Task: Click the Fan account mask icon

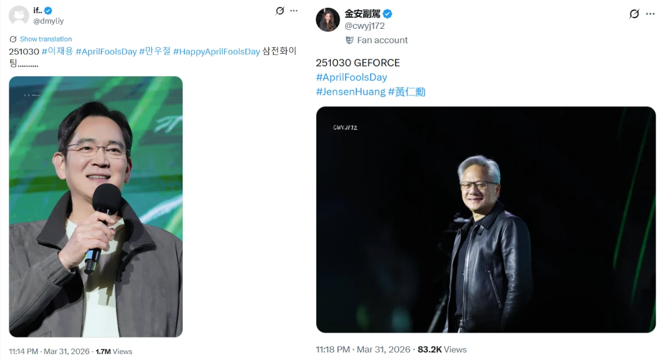Action: (x=350, y=40)
